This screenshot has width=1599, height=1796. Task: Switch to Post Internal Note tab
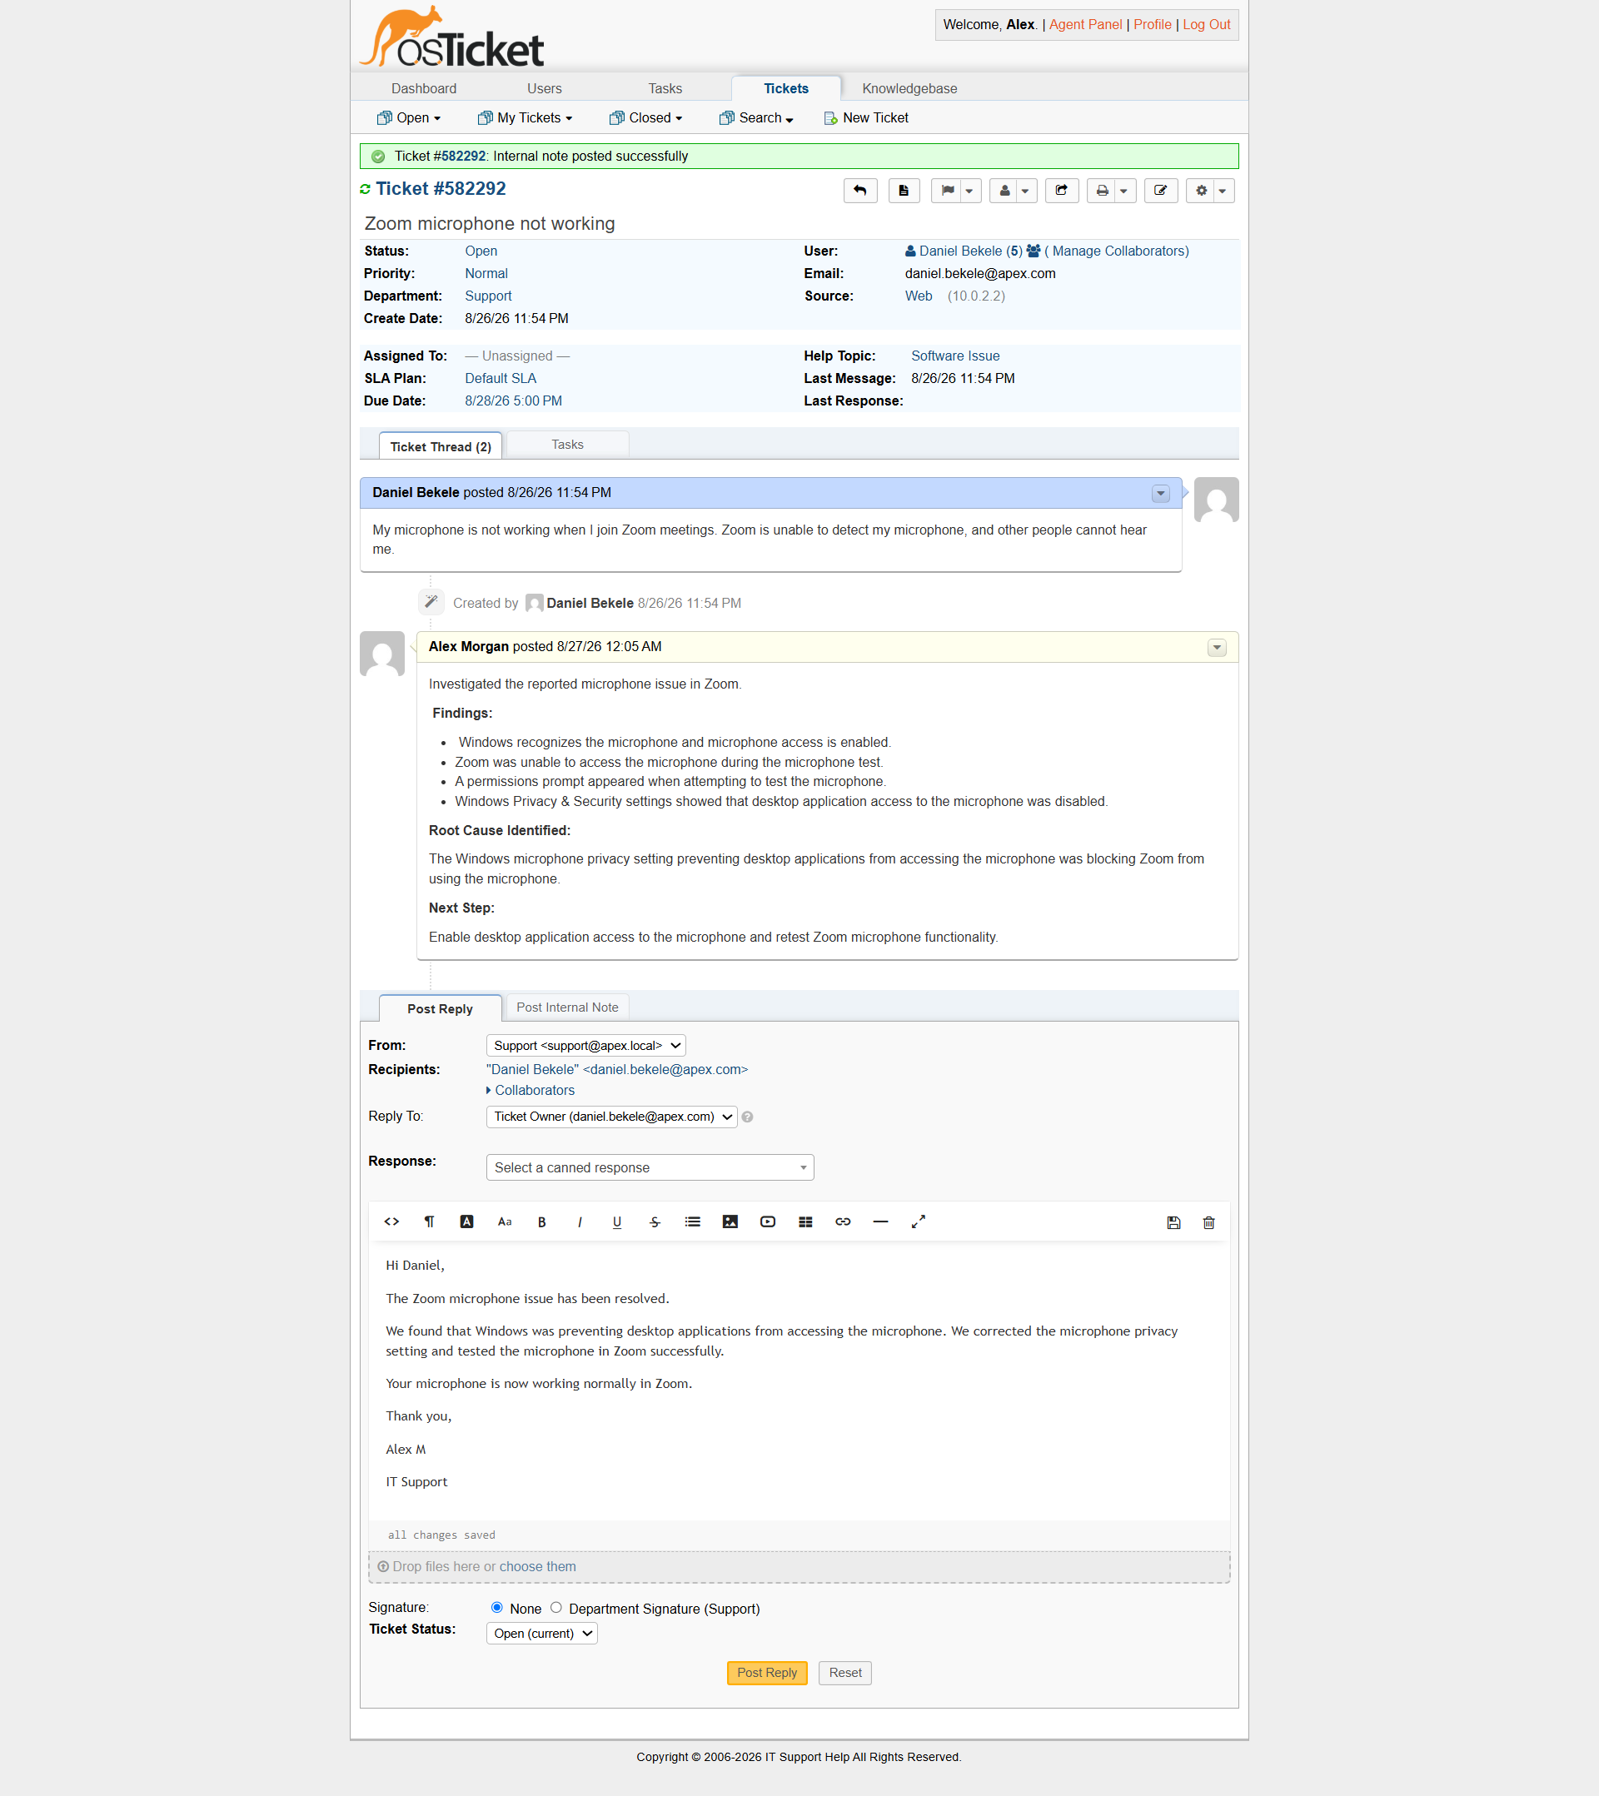click(x=567, y=1007)
